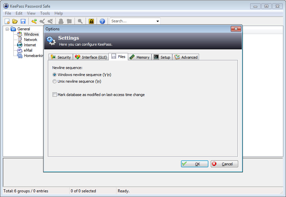The image size is (286, 197).
Task: Click the Copy Password toolbar icon
Action: (x=69, y=21)
